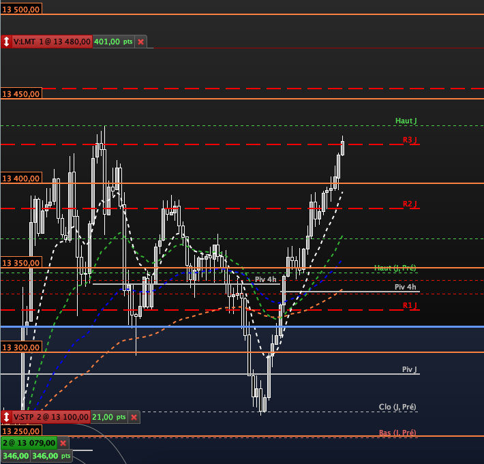Click the 346,00 pts position profit value
Image resolution: width=484 pixels, height=464 pixels.
coord(51,456)
